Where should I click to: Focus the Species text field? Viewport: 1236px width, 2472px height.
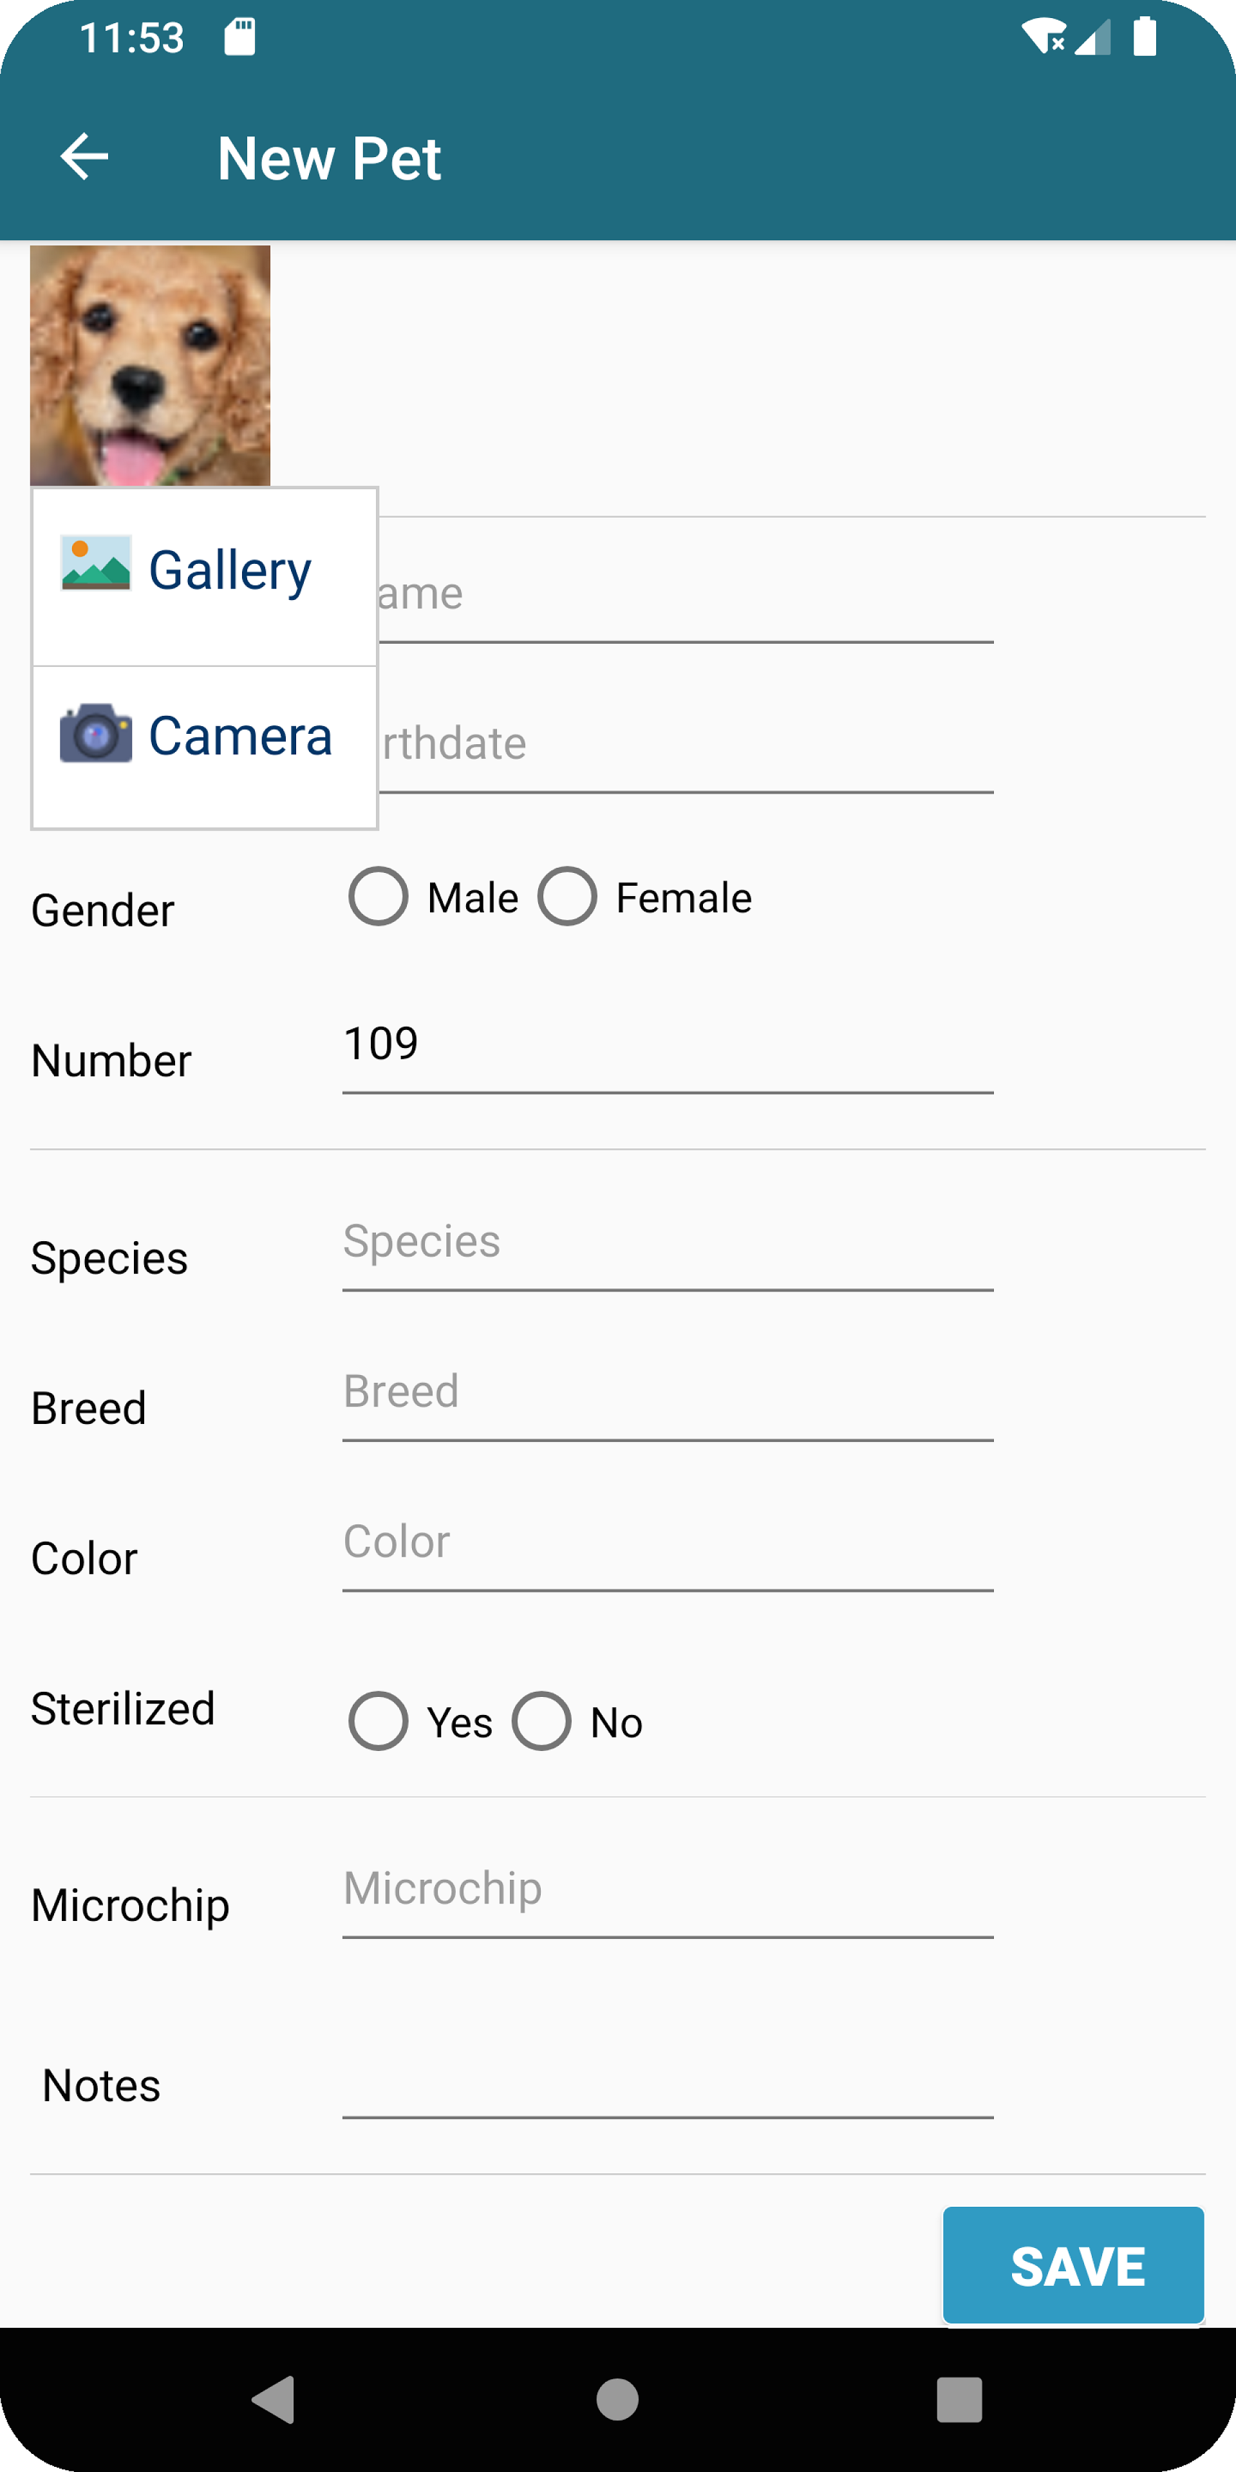667,1242
